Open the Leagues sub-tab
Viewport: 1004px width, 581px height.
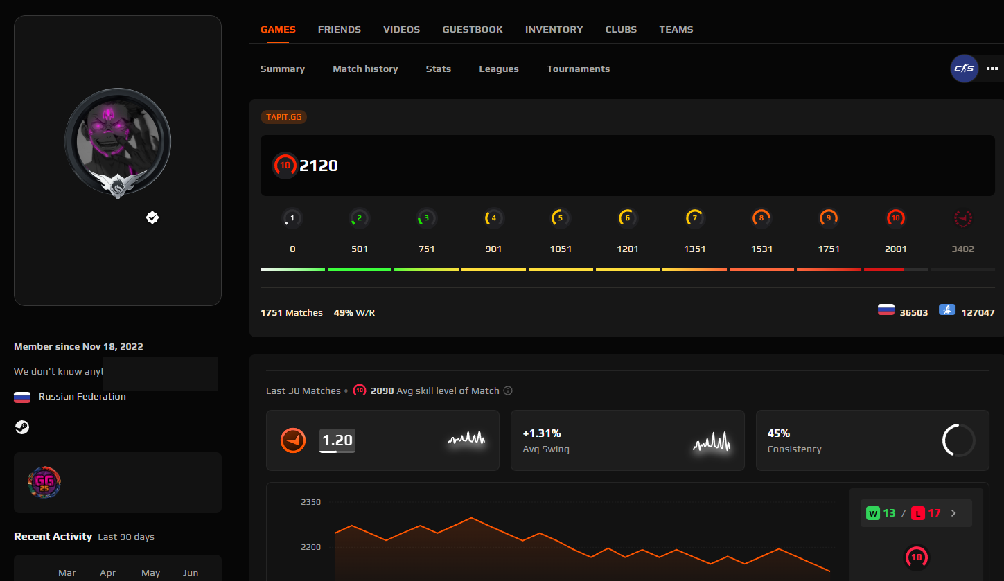point(499,69)
